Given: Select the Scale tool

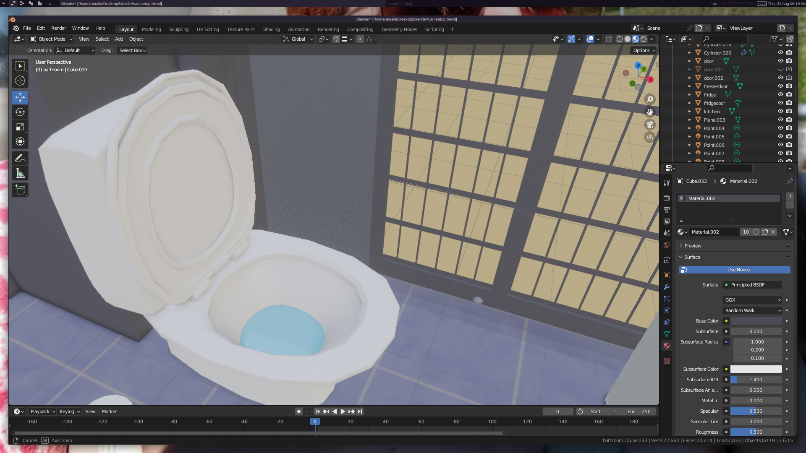Looking at the screenshot, I should [x=20, y=127].
